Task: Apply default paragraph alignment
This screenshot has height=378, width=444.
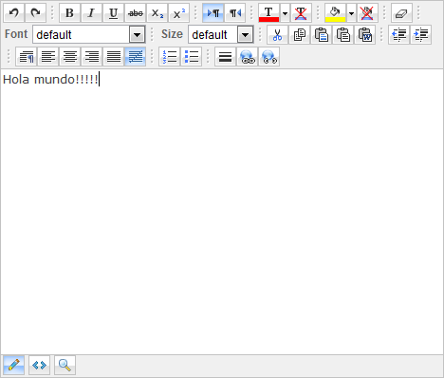Action: point(27,57)
